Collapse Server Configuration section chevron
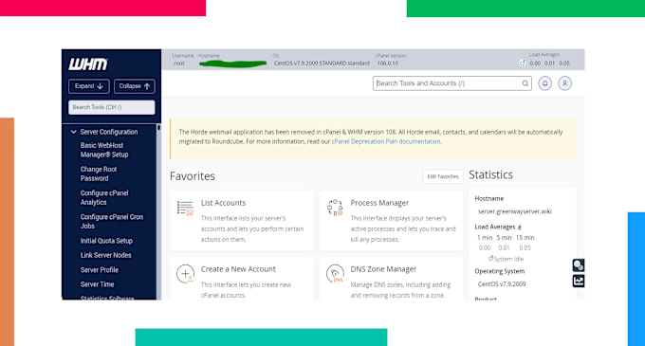Image resolution: width=645 pixels, height=346 pixels. (x=74, y=132)
